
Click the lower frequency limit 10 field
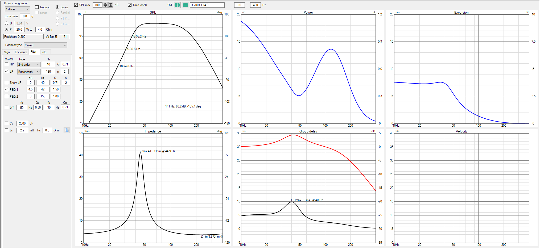(240, 5)
